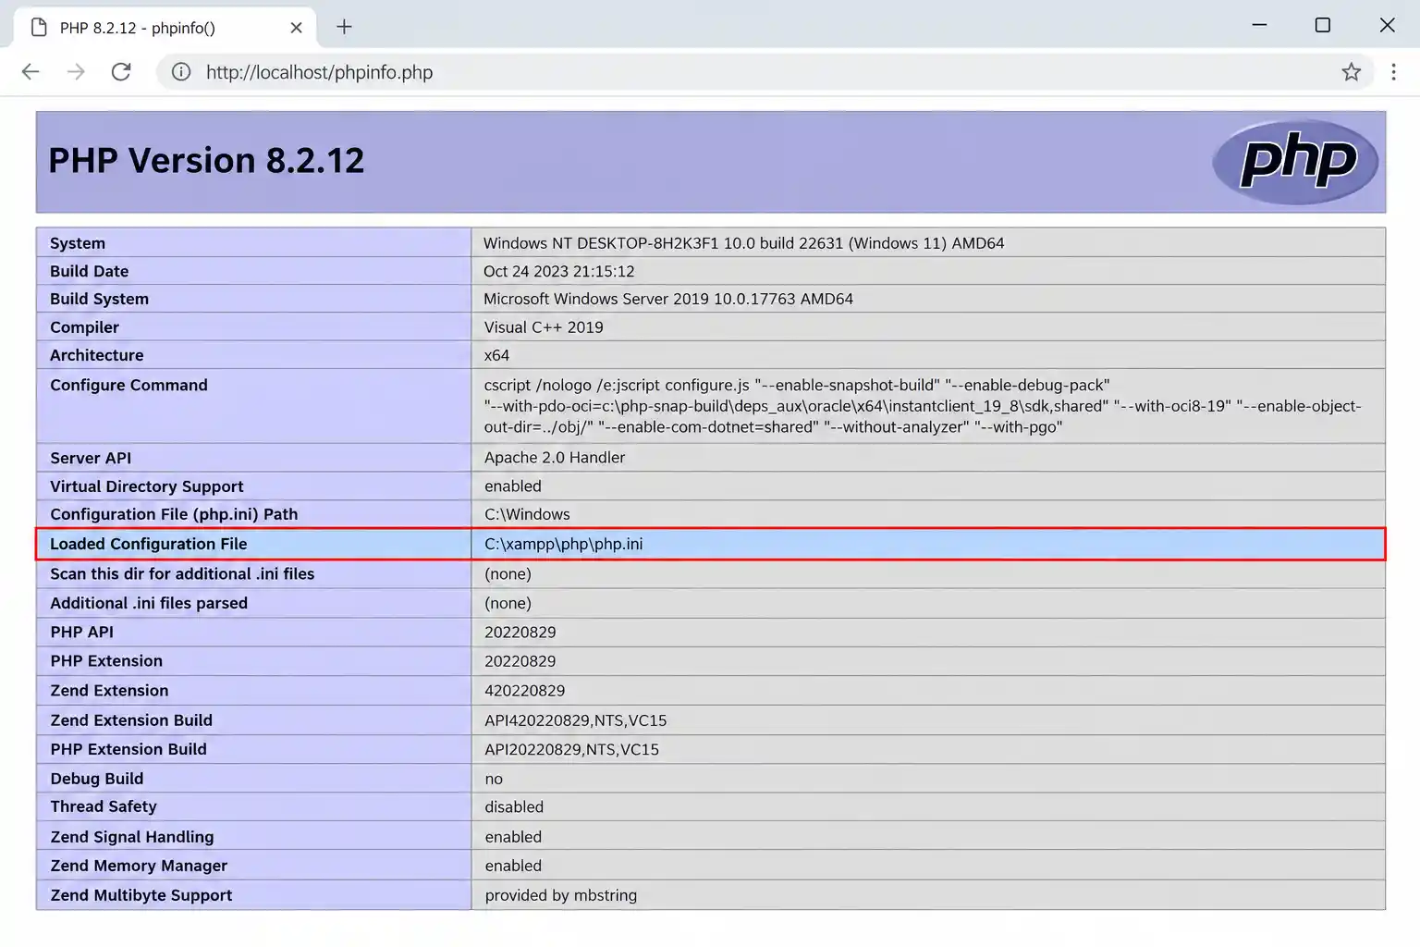Click the cscript configure command value
The height and width of the screenshot is (947, 1420).
[923, 406]
